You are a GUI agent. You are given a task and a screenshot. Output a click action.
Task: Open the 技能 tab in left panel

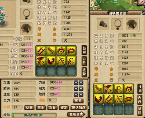(x=84, y=50)
